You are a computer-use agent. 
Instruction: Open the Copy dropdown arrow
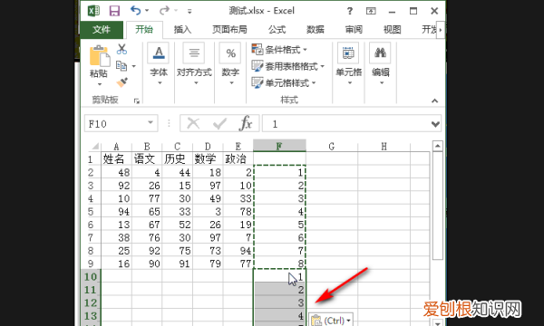coord(134,66)
